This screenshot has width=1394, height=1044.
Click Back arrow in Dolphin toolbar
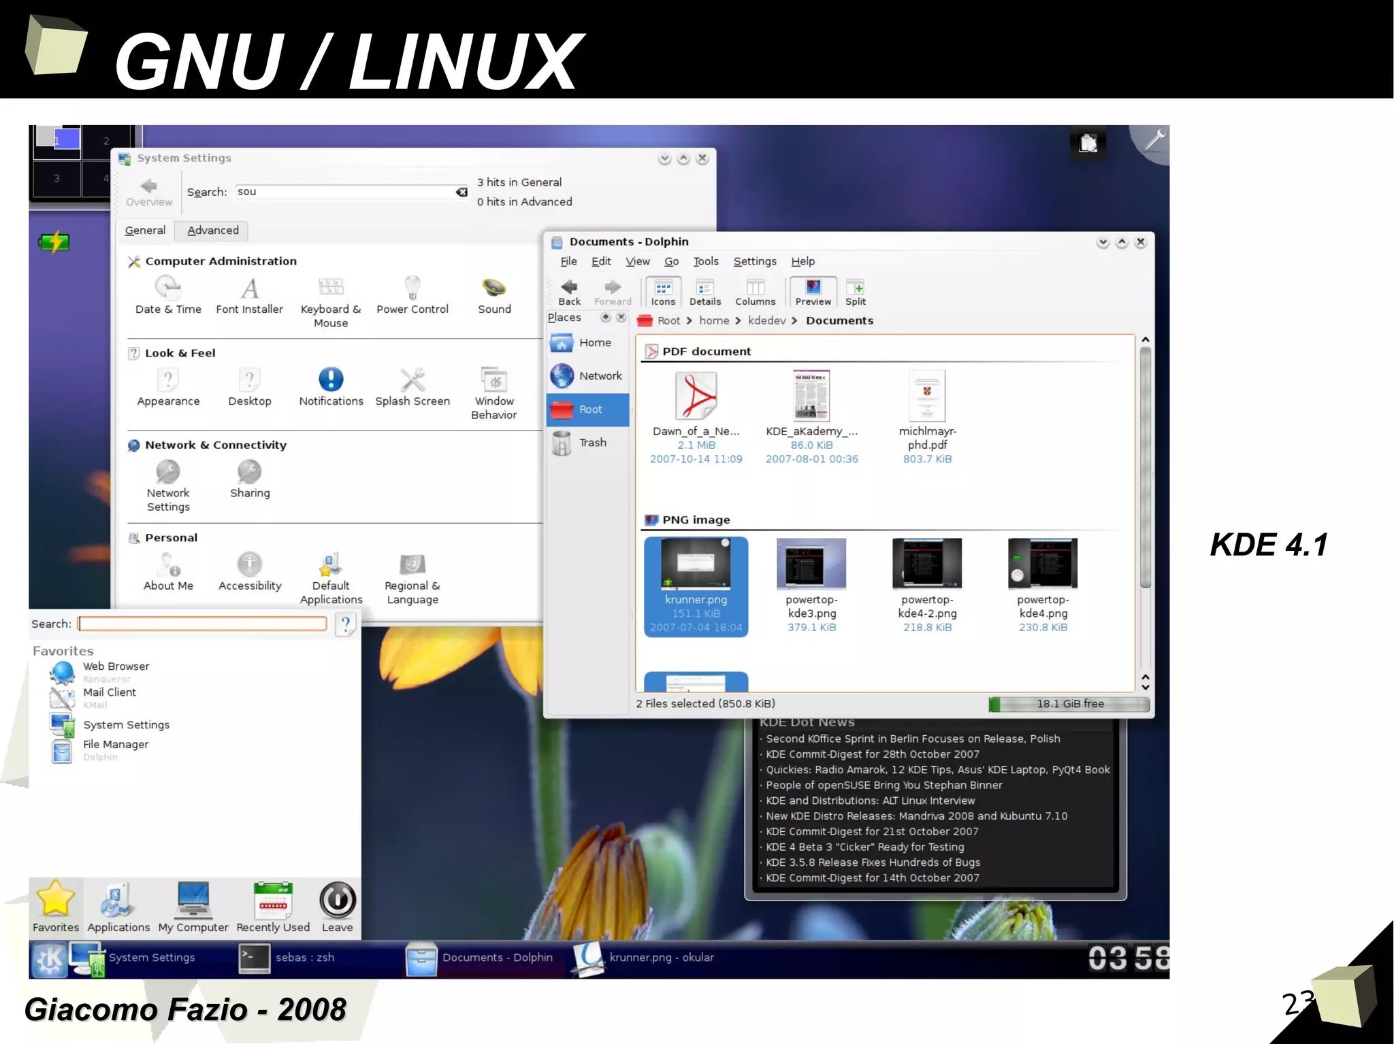point(570,292)
